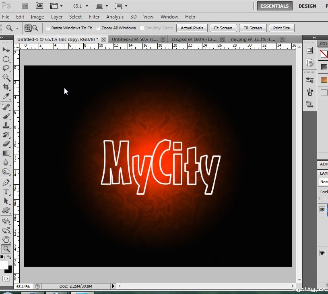Select the Hand tool

pos(6,240)
